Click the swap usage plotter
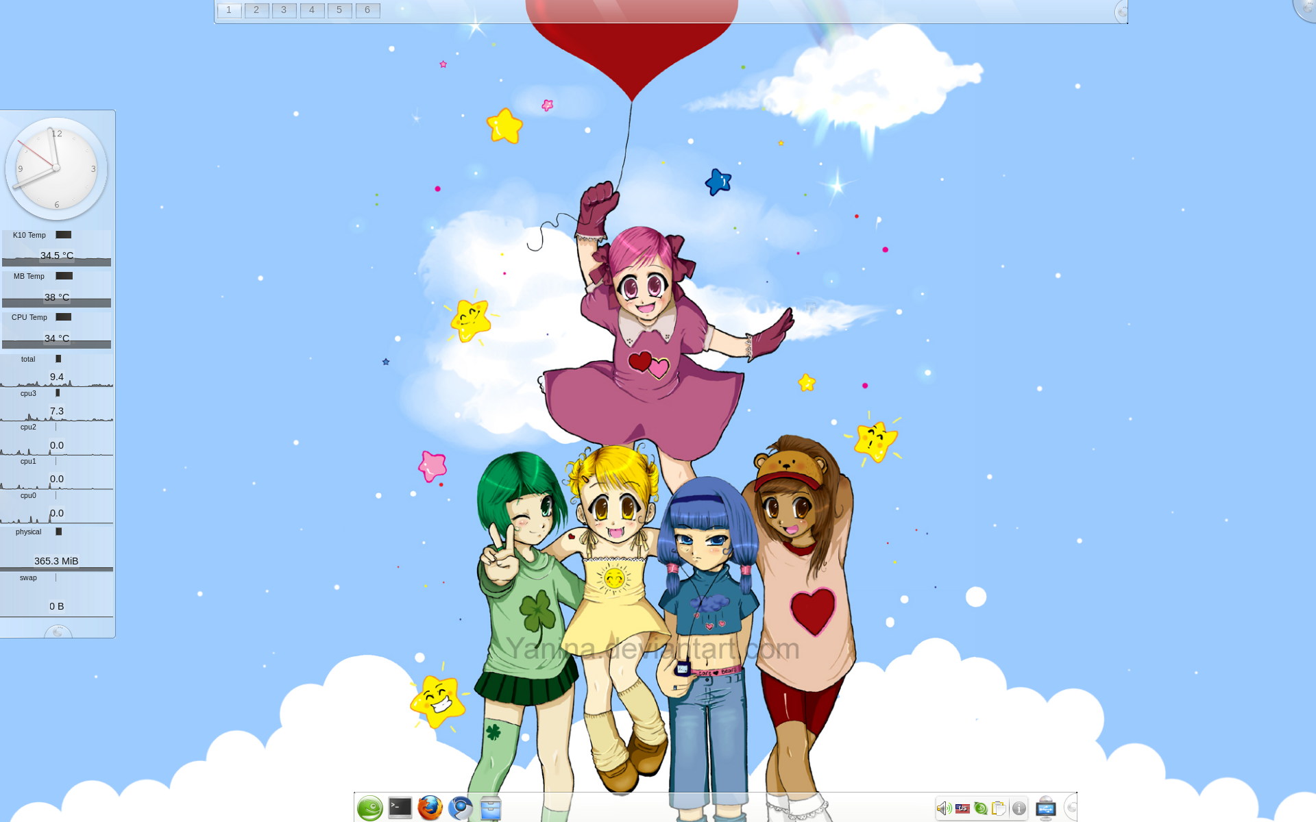Screen dimensions: 1316x822 (56, 595)
